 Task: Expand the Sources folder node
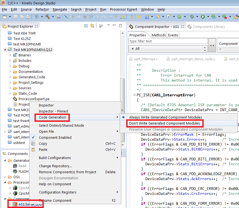point(10,88)
